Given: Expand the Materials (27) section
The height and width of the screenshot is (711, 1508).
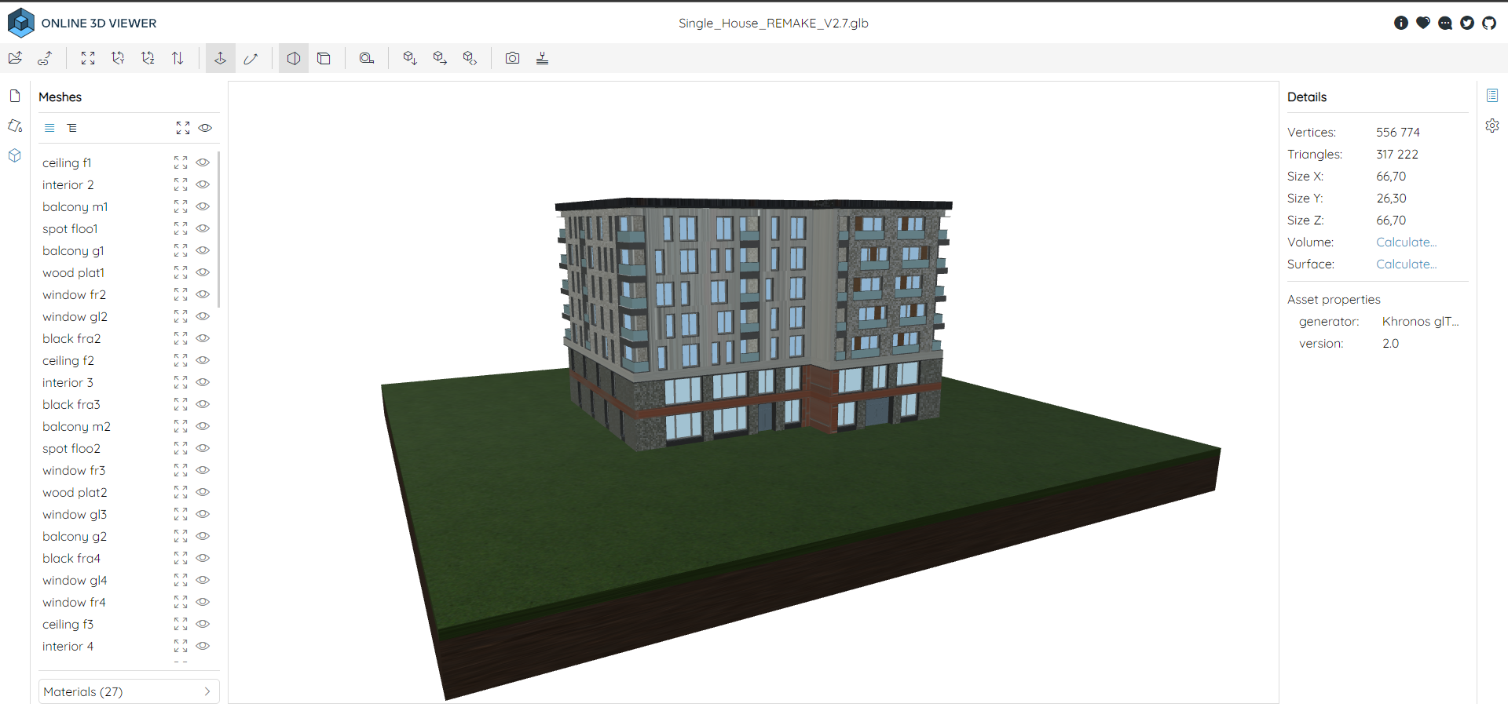Looking at the screenshot, I should point(128,691).
